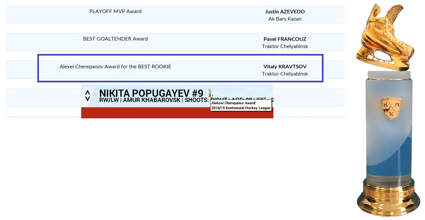425x220 pixels.
Task: Select the PLAYOFF MVP Award row label
Action: [x=115, y=11]
